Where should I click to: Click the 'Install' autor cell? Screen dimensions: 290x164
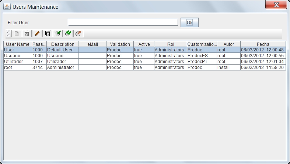tap(228, 68)
